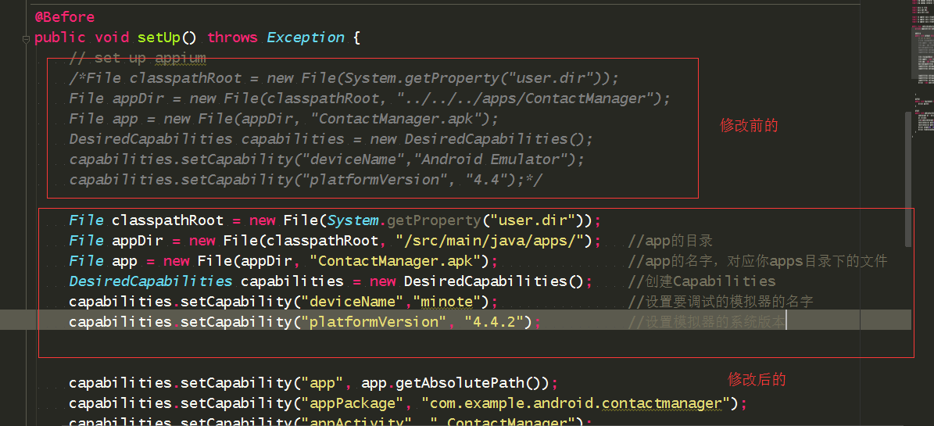The height and width of the screenshot is (426, 934).
Task: Click the cyan DesiredCapabilities type declaration
Action: pyautogui.click(x=150, y=281)
